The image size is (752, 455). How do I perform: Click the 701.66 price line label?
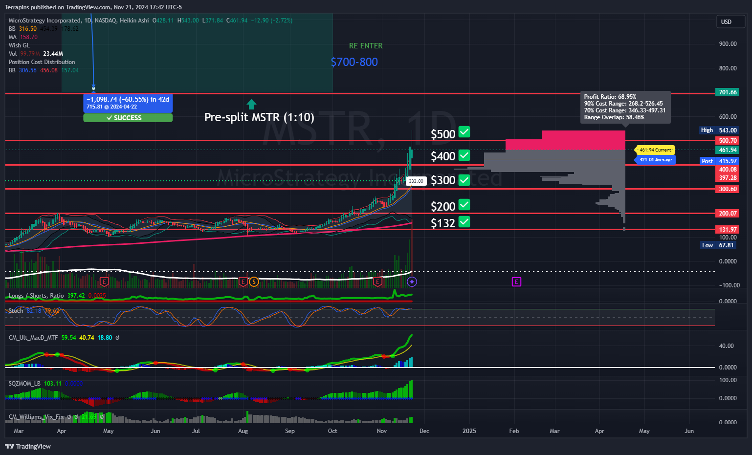tap(728, 92)
